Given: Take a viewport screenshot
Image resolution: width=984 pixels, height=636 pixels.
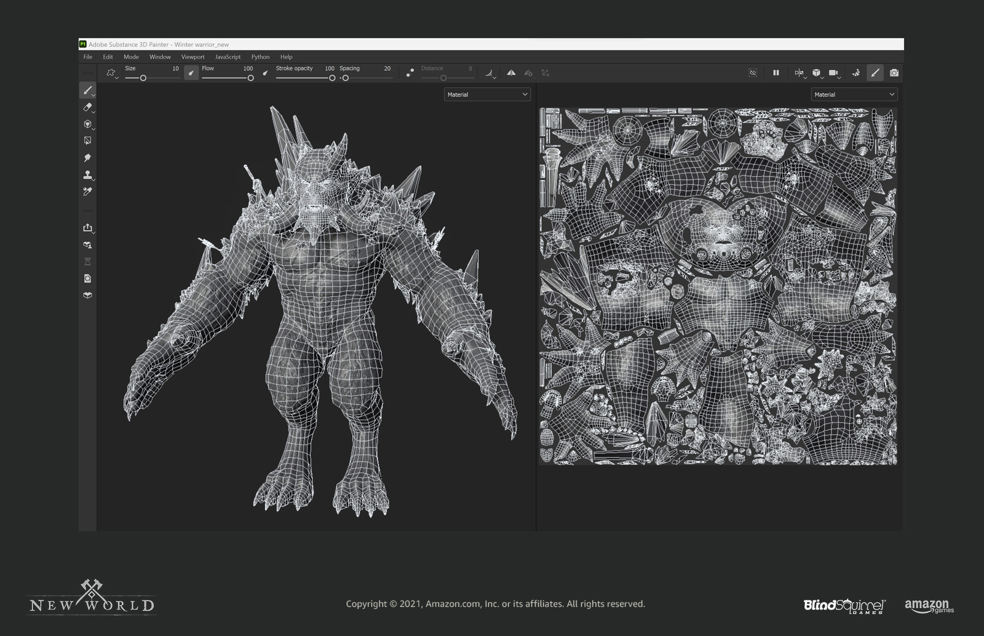Looking at the screenshot, I should 894,73.
